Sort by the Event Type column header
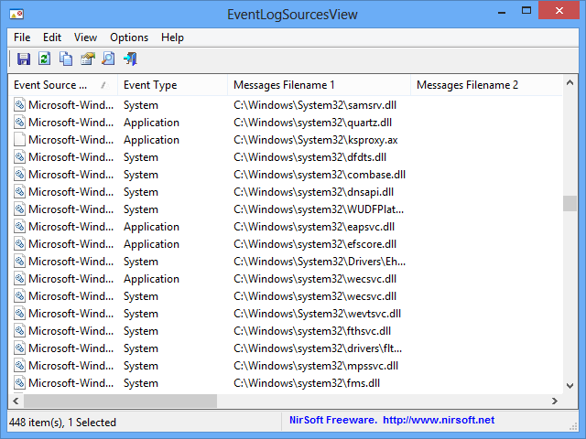 click(x=173, y=85)
